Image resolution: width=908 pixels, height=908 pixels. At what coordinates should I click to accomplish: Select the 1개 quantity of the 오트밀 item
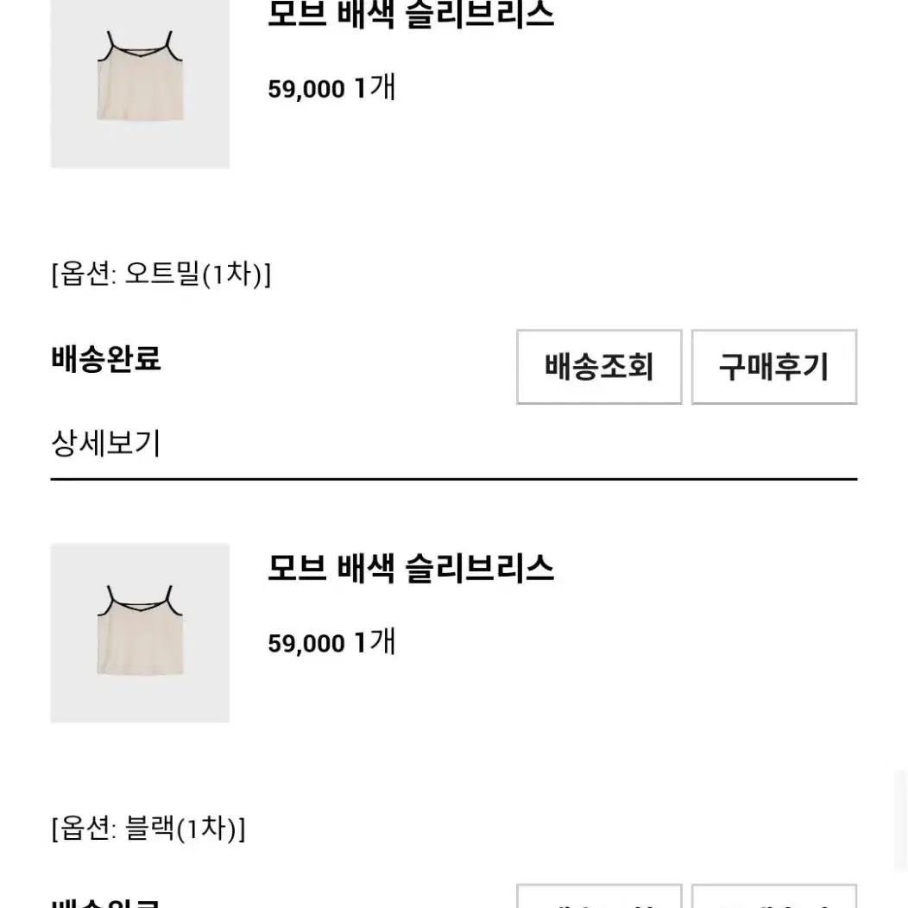pos(375,87)
